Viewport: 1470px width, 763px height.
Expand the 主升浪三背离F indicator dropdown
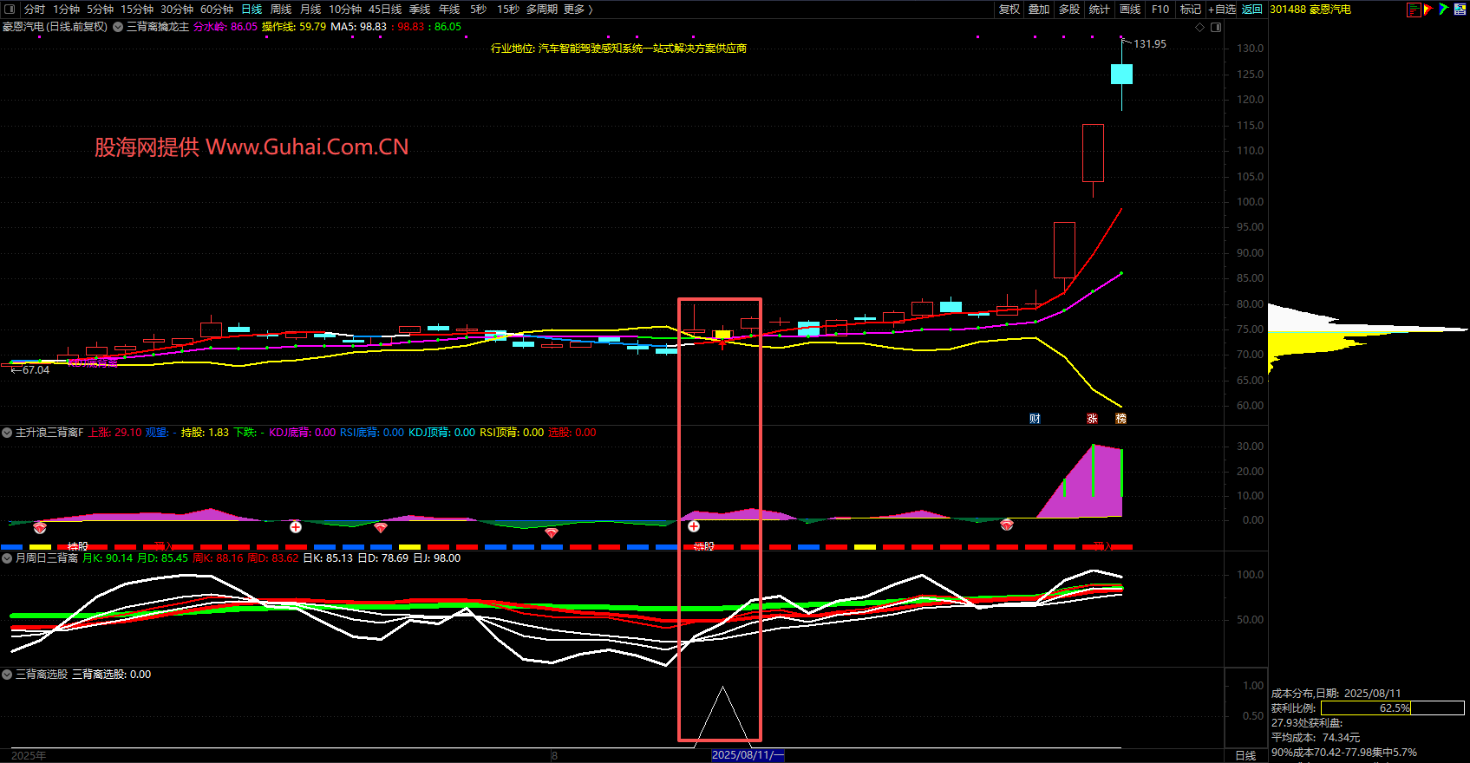(x=7, y=433)
